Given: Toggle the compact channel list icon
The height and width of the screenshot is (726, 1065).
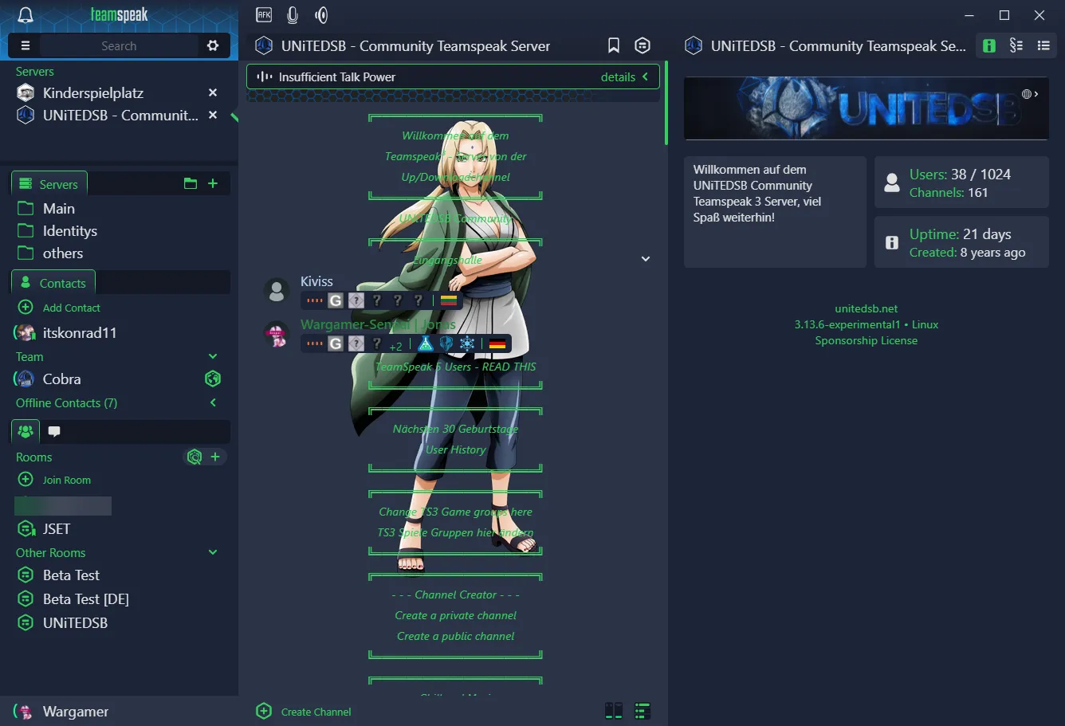Looking at the screenshot, I should pyautogui.click(x=643, y=711).
